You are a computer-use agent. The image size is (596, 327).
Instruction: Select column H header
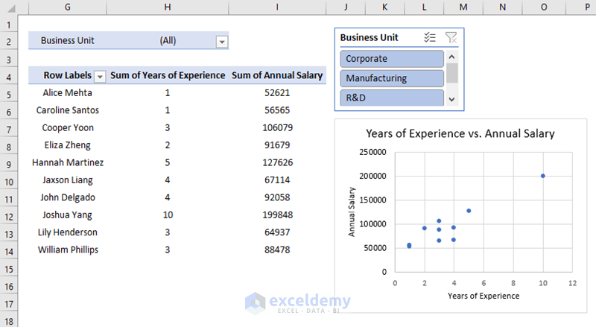click(168, 7)
